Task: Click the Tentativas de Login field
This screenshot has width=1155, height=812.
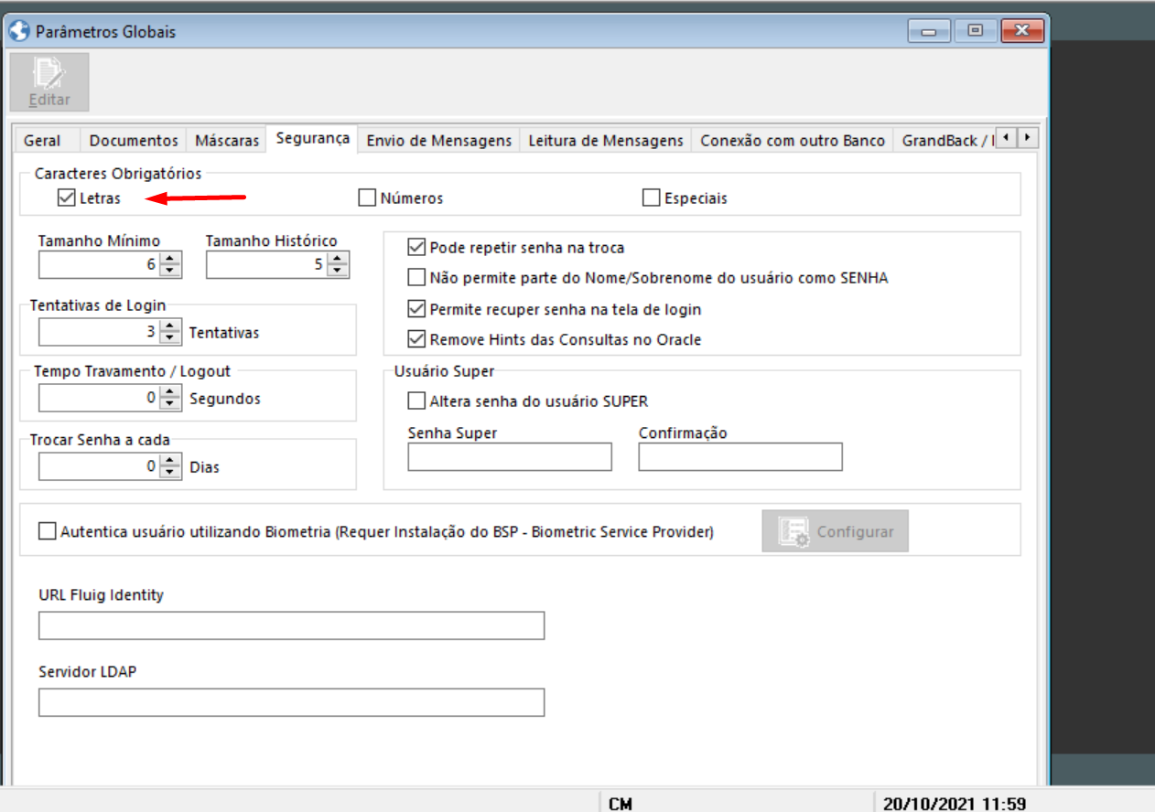Action: pos(99,332)
